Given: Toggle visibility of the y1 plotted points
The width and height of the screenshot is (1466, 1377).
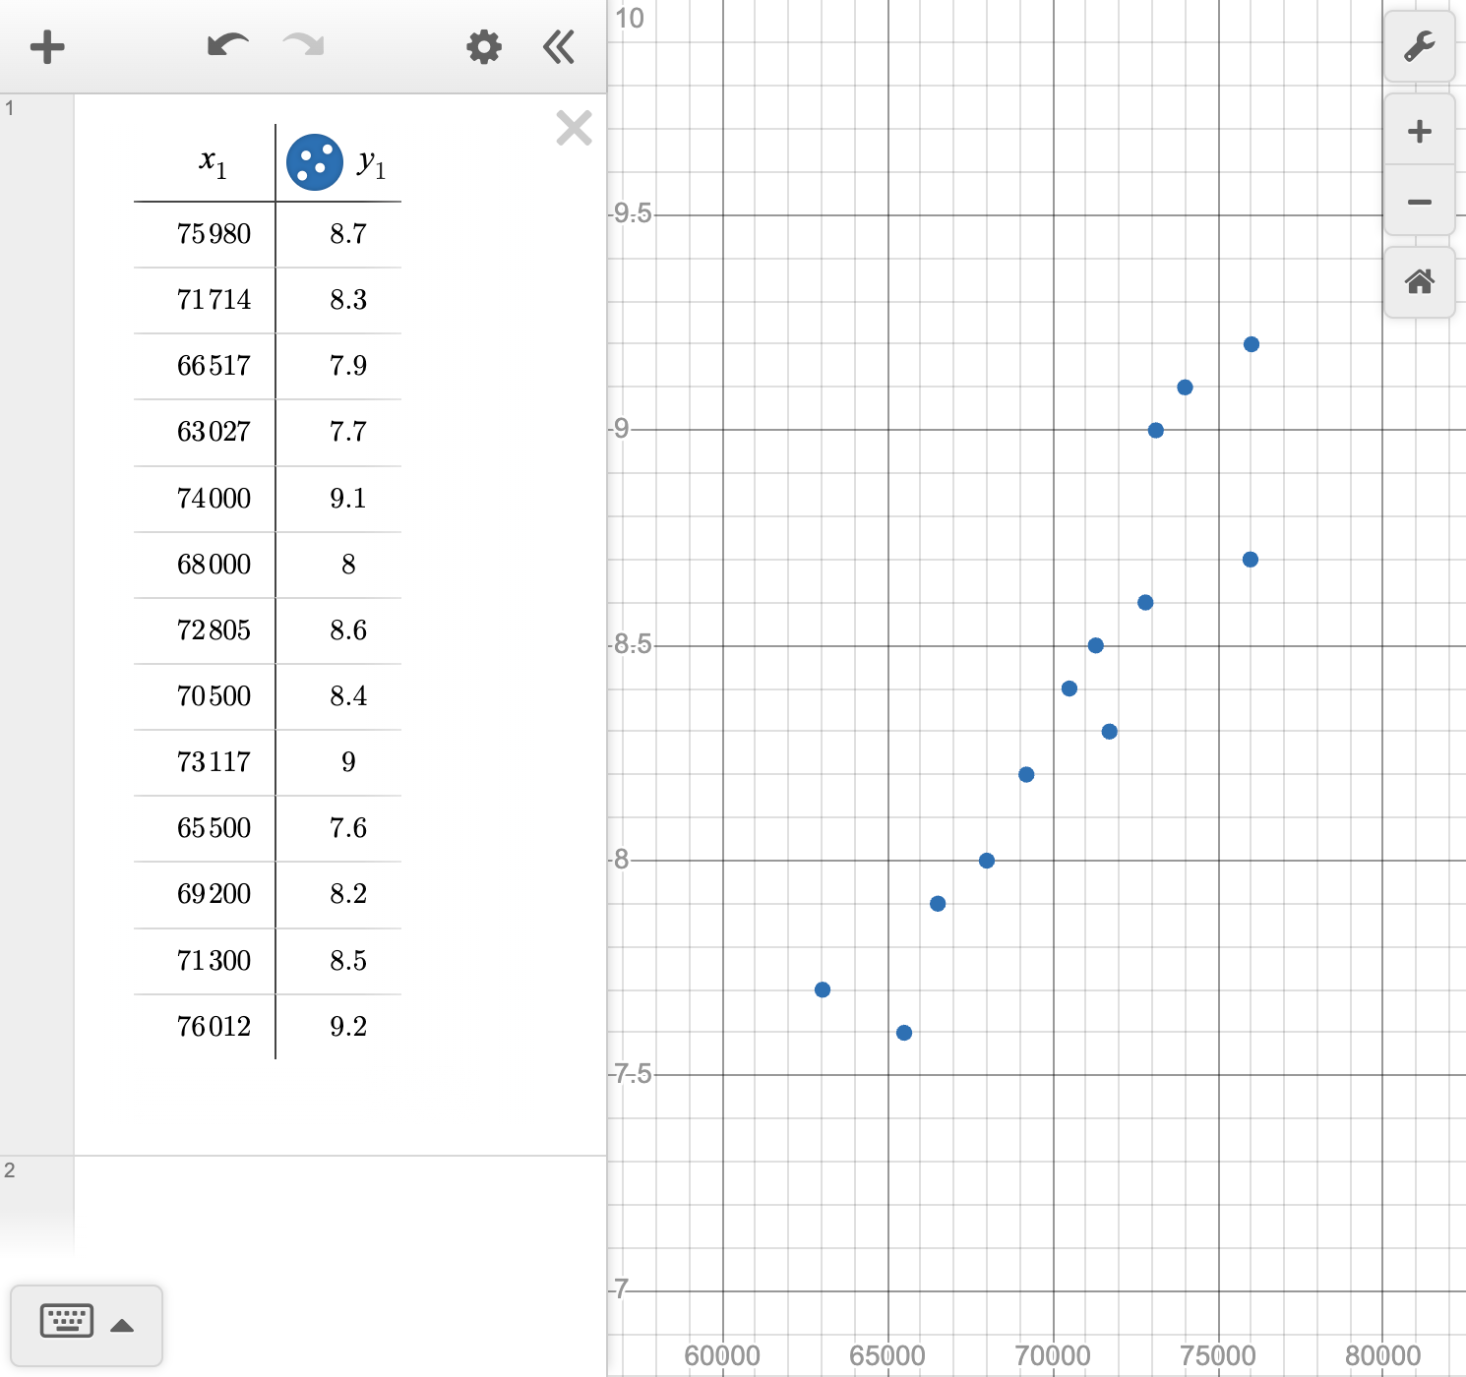Looking at the screenshot, I should 313,160.
